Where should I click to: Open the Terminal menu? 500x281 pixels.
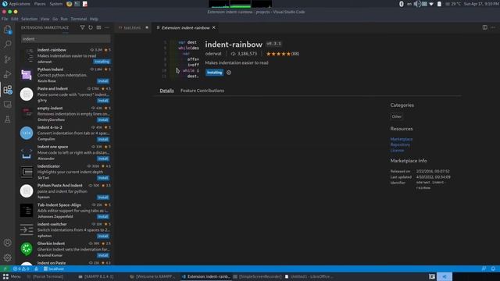click(79, 19)
